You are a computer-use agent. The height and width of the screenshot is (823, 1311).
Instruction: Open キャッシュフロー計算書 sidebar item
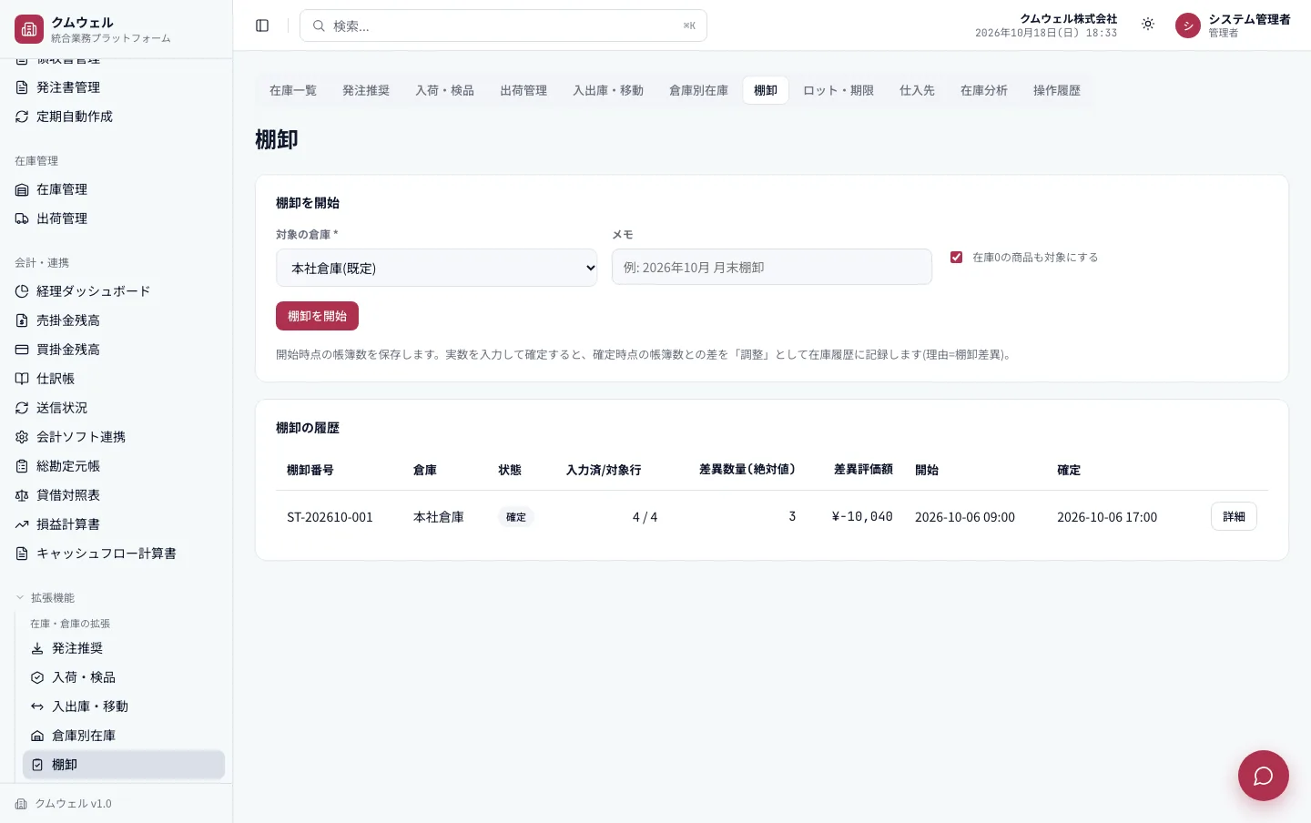pyautogui.click(x=117, y=554)
